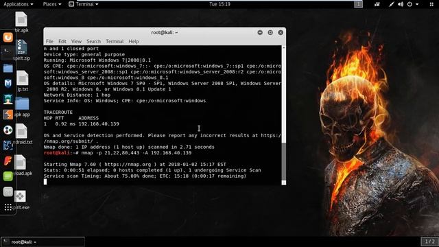
Task: Select the ip.txt desktop file
Action: (23, 81)
